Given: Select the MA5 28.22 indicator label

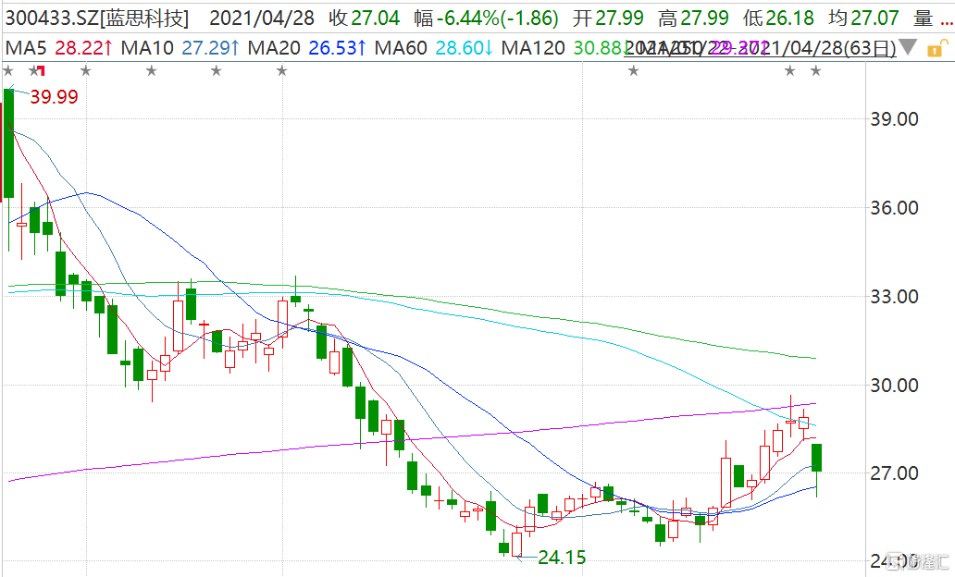Looking at the screenshot, I should click(58, 47).
